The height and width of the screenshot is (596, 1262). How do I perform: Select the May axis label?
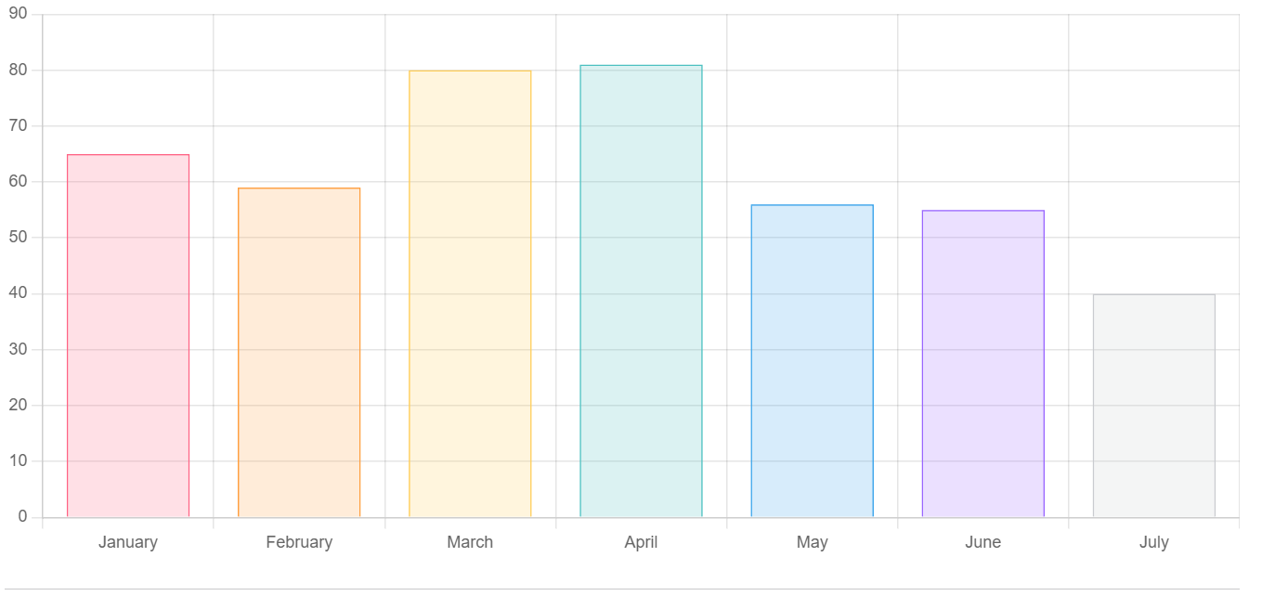[x=812, y=542]
